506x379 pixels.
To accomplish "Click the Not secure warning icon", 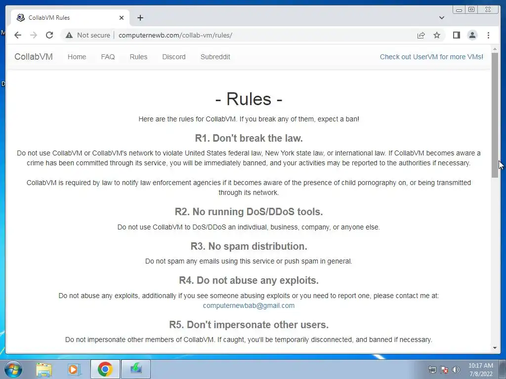I will [x=69, y=35].
